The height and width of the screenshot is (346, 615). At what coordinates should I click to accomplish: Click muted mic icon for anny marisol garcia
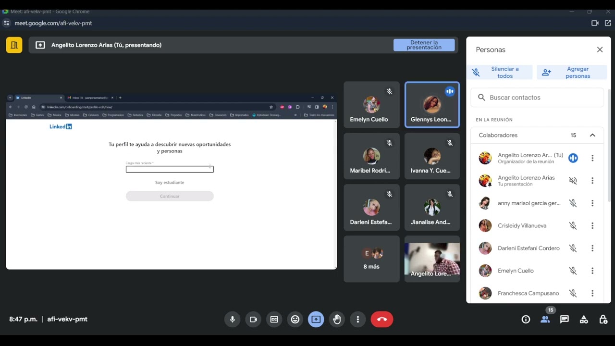(573, 203)
